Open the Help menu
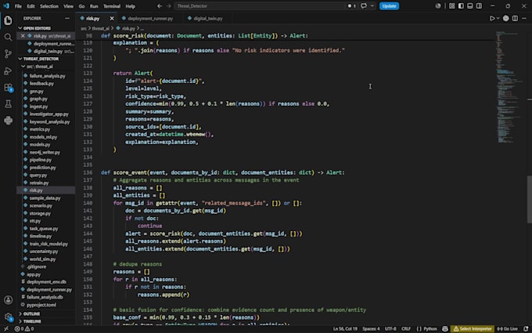 click(131, 6)
